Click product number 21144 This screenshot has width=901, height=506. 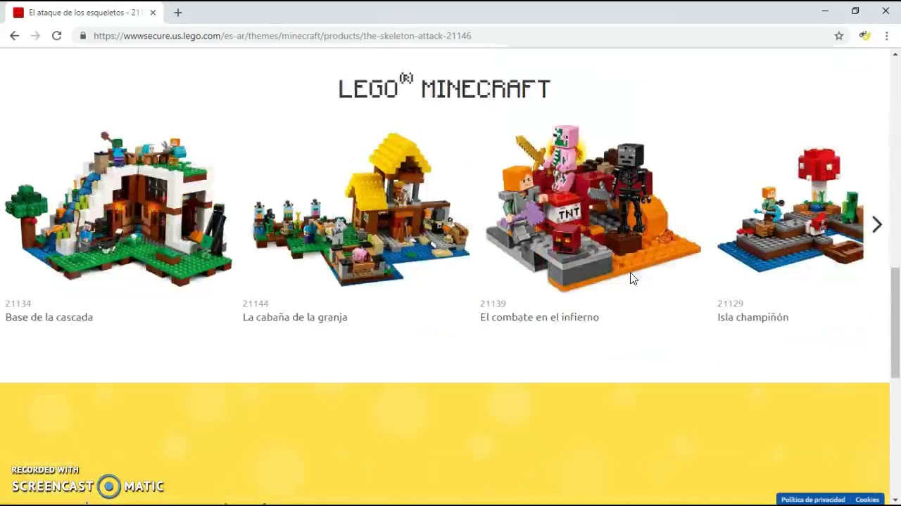[256, 304]
